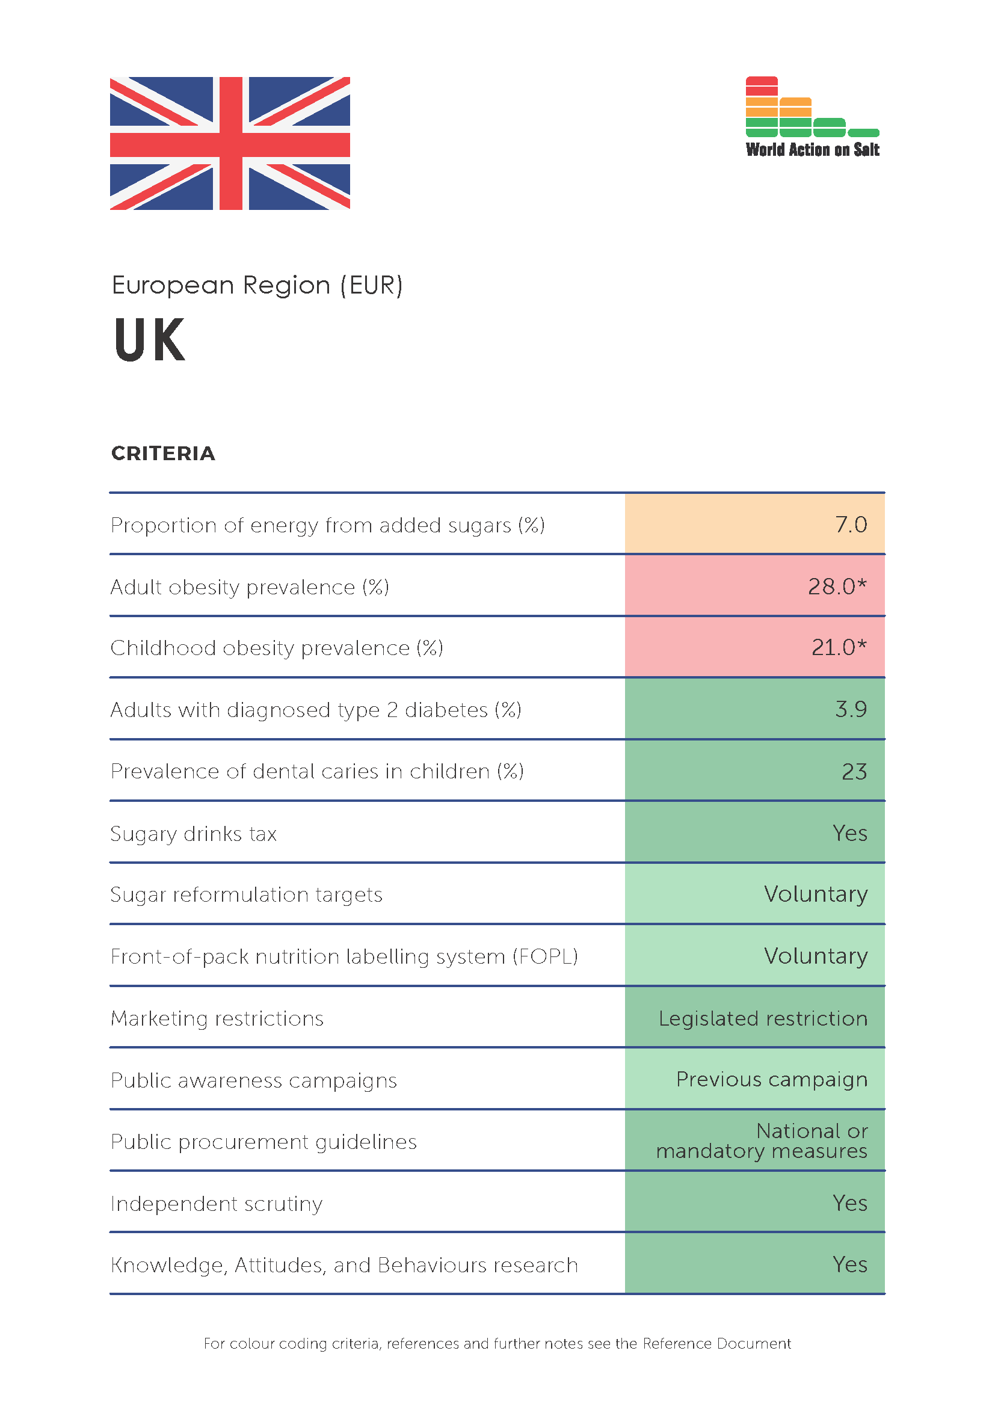The height and width of the screenshot is (1407, 995).
Task: Click the Sugary drinks tax row label
Action: point(194,834)
